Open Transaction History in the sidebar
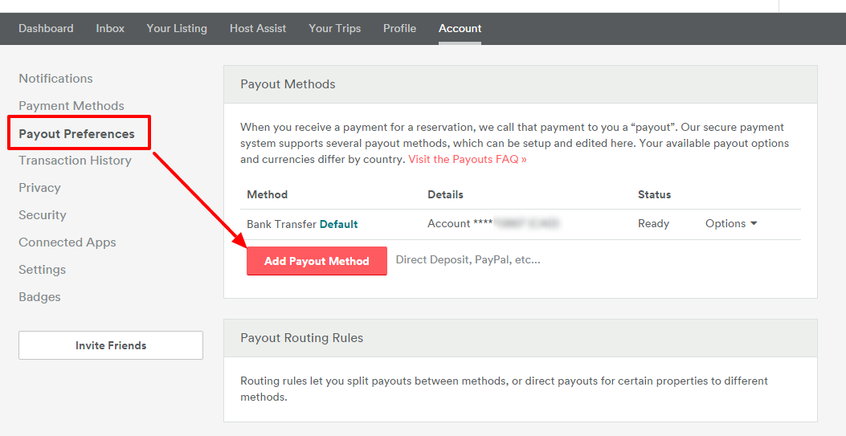The image size is (846, 436). click(75, 161)
